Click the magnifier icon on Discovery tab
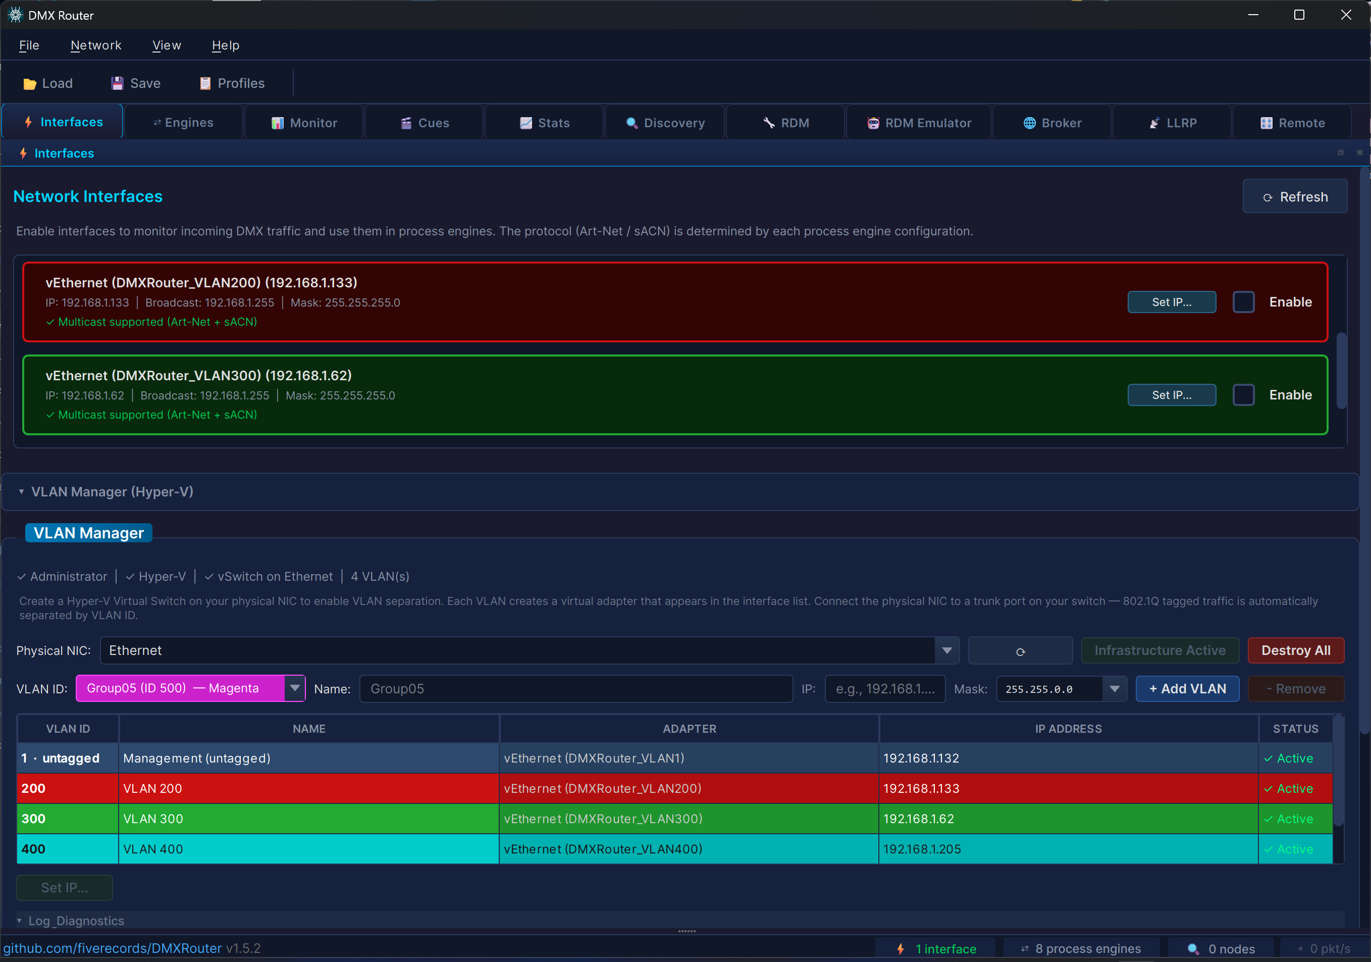The image size is (1371, 962). coord(632,123)
